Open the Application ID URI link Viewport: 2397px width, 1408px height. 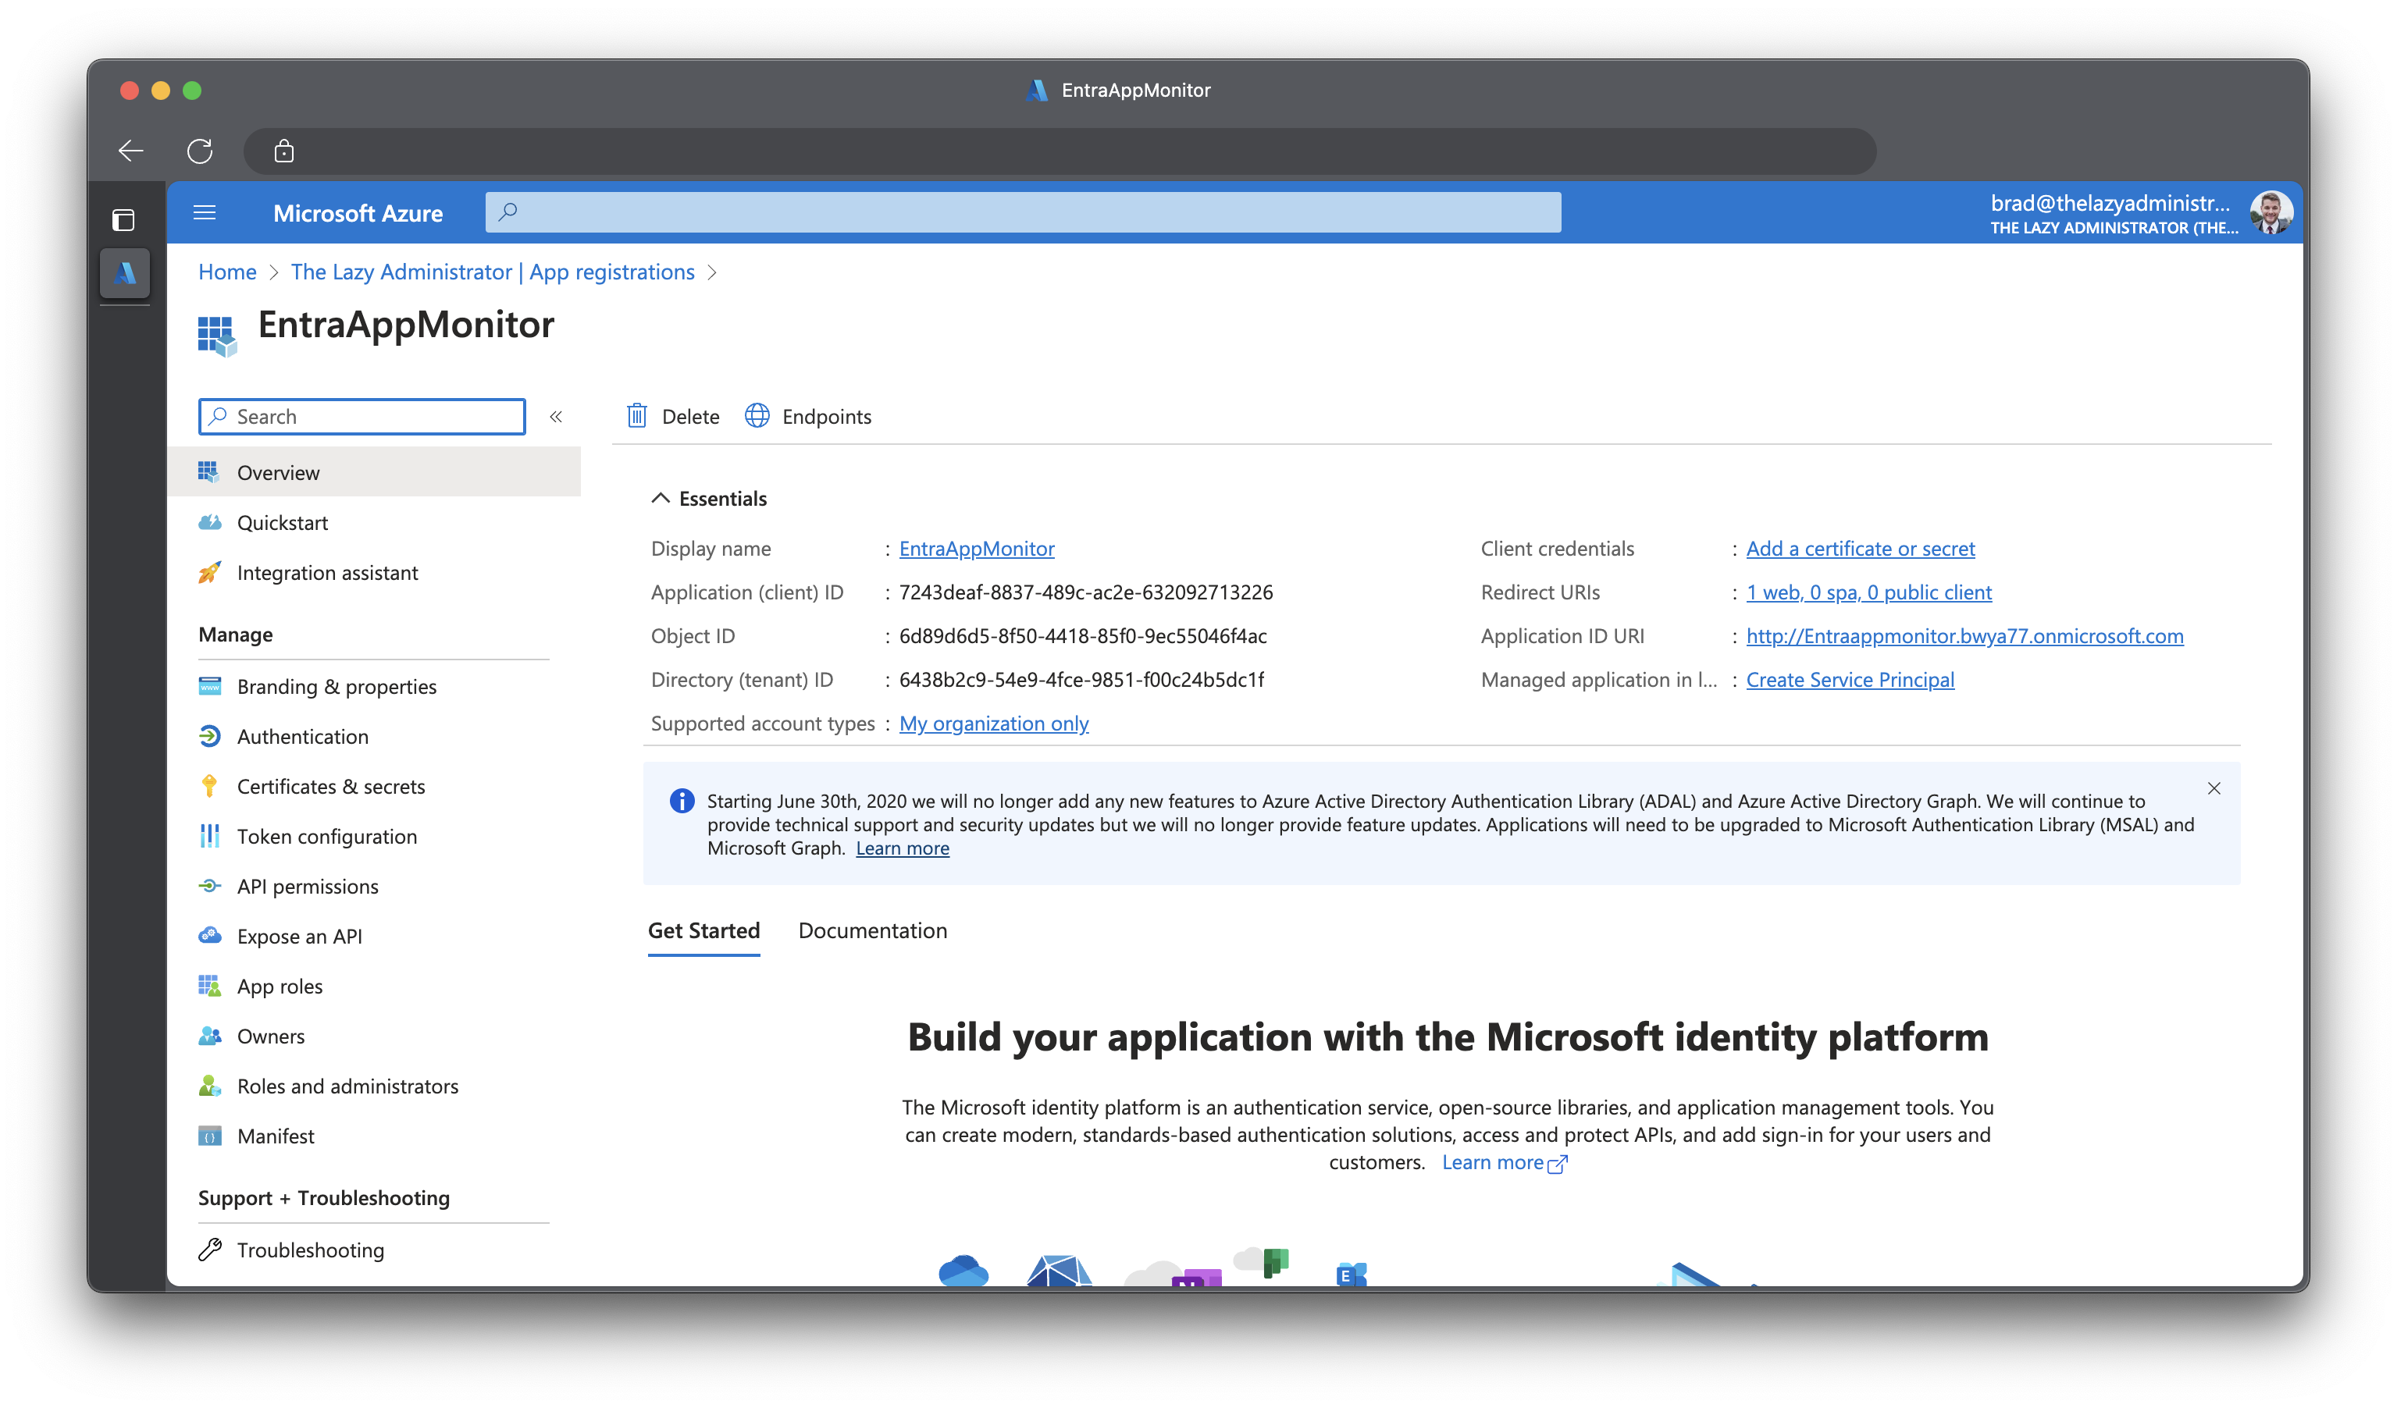click(x=1965, y=636)
